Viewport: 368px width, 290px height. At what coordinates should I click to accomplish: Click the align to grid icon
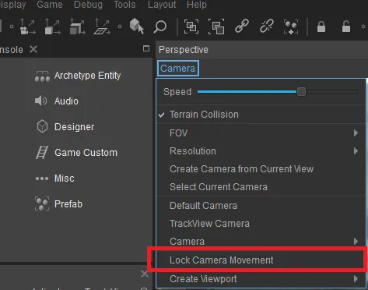102,27
